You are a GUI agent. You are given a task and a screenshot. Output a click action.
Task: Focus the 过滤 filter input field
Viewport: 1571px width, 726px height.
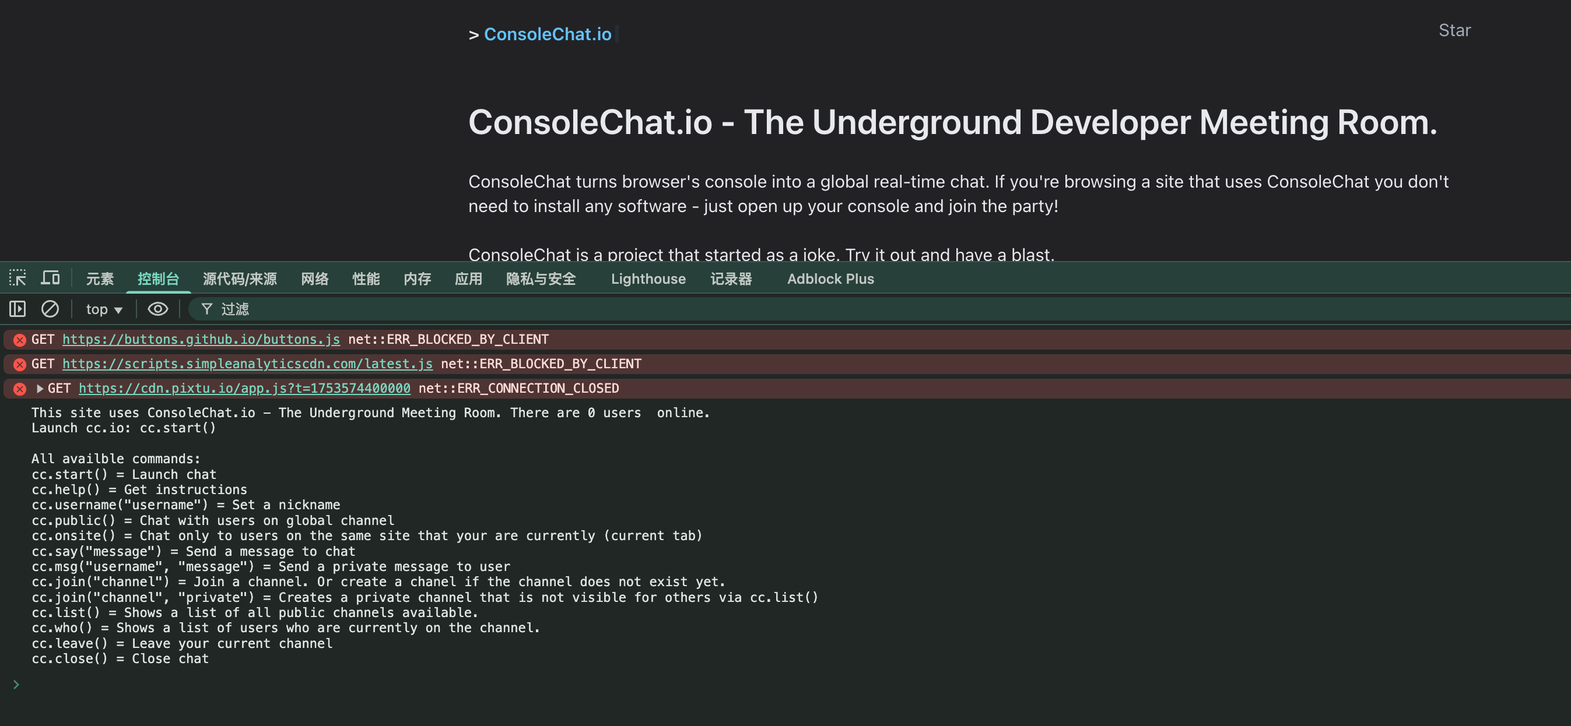click(878, 309)
